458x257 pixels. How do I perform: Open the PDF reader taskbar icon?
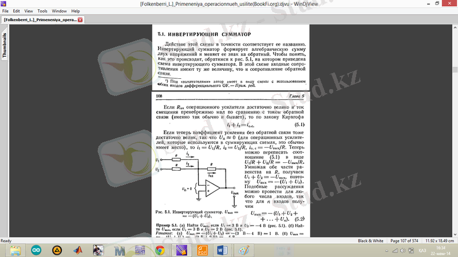[x=202, y=250]
